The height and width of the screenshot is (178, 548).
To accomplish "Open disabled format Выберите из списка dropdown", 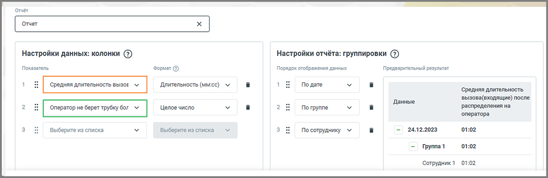I will tap(196, 130).
